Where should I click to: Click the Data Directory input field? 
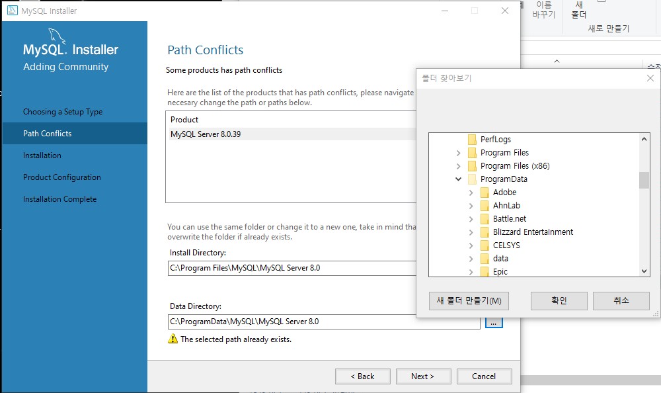click(324, 322)
